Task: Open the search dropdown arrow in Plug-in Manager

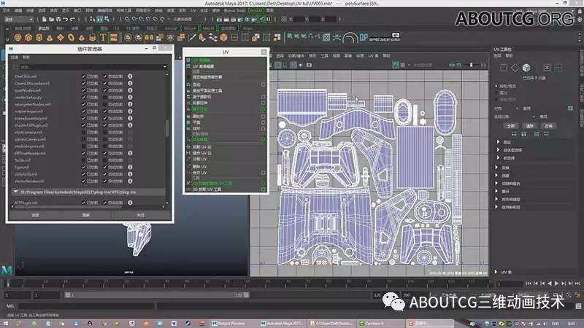Action: tap(165, 67)
